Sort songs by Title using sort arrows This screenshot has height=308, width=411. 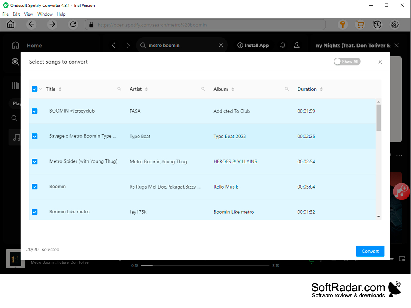pos(60,89)
